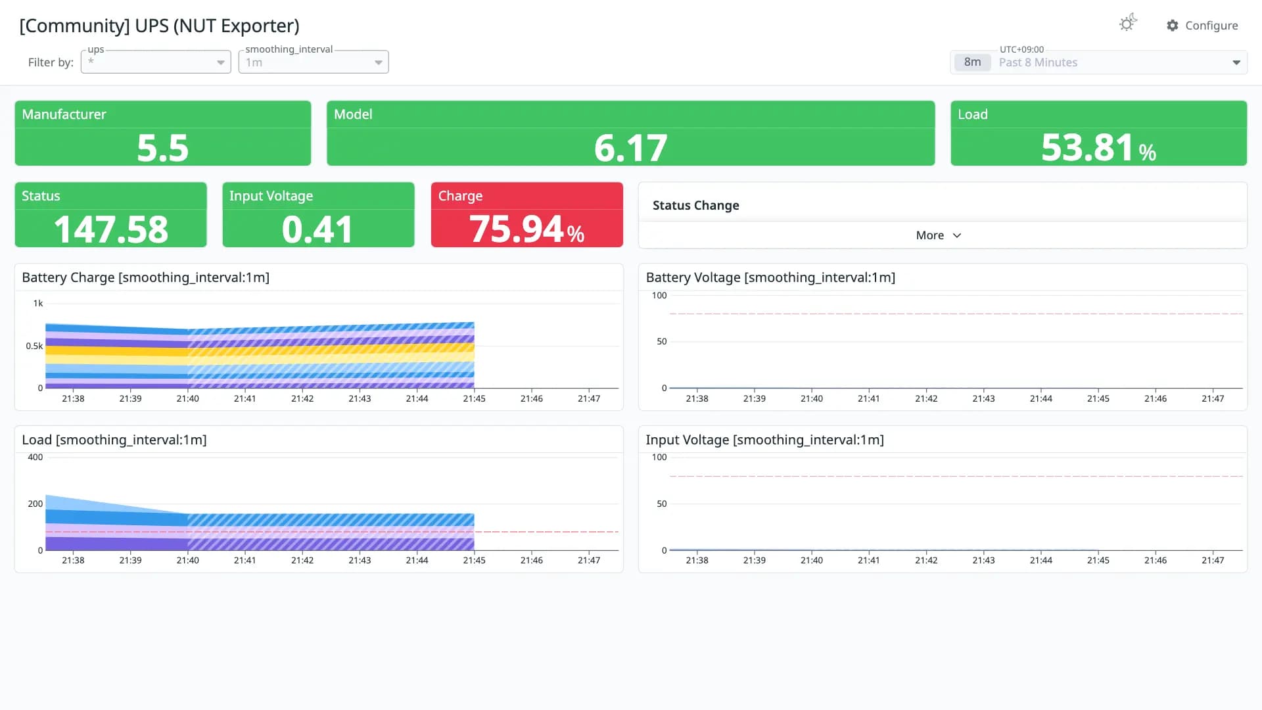Click the red Charge 75.94% tile
Image resolution: width=1262 pixels, height=710 pixels.
click(527, 215)
